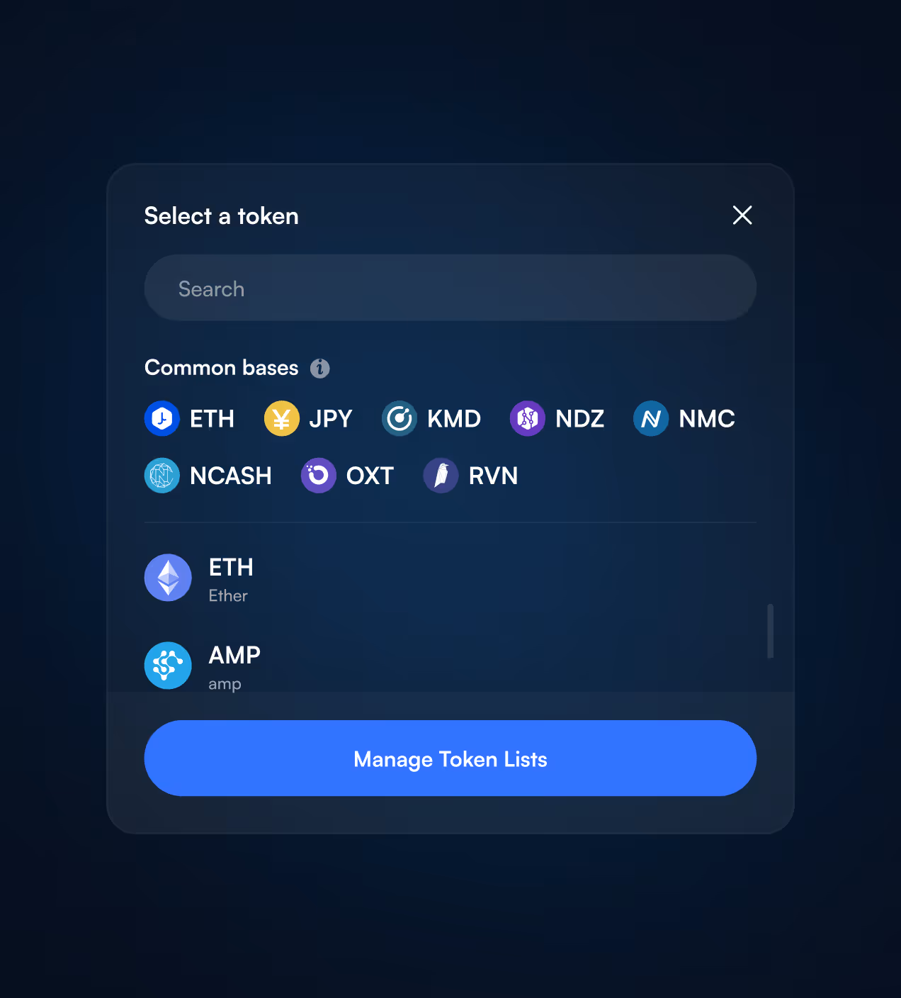Screen dimensions: 901x998
Task: Pick the NDZ token icon
Action: (x=528, y=418)
